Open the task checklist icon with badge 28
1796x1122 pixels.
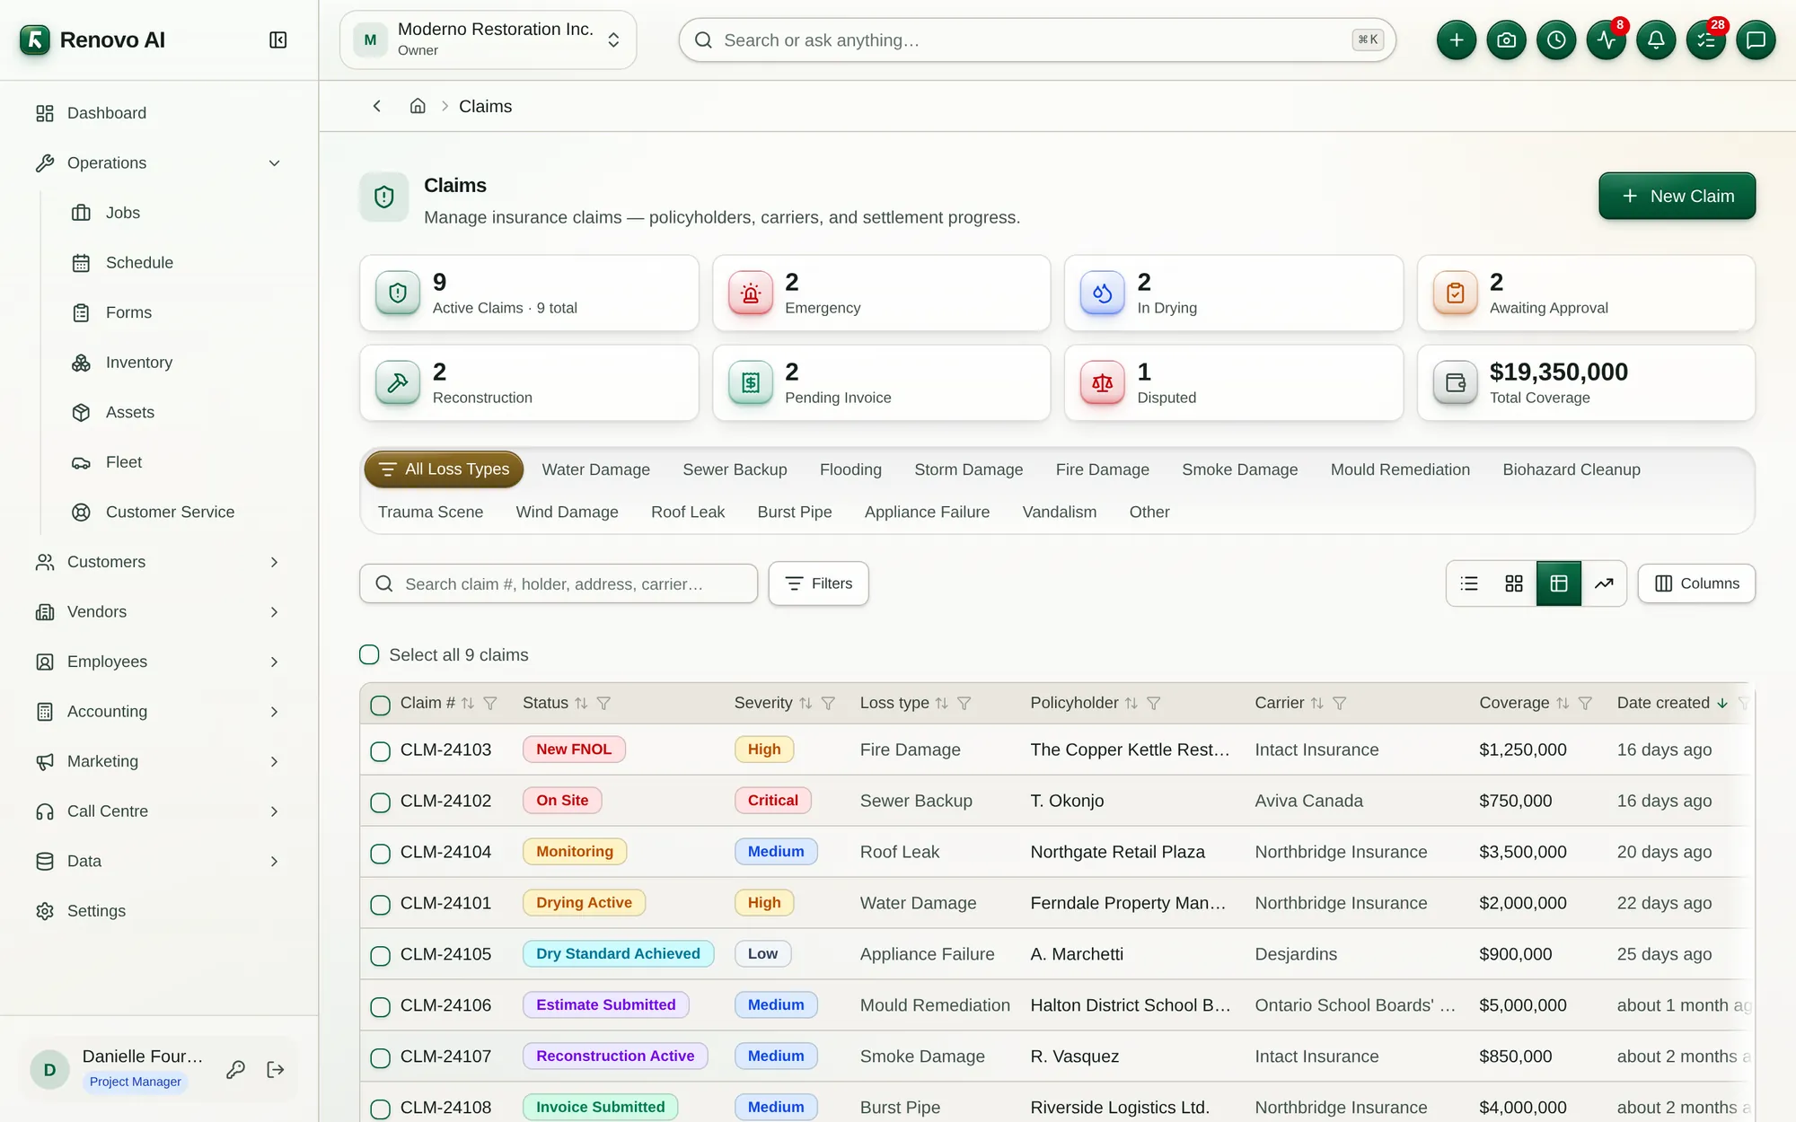[x=1706, y=40]
